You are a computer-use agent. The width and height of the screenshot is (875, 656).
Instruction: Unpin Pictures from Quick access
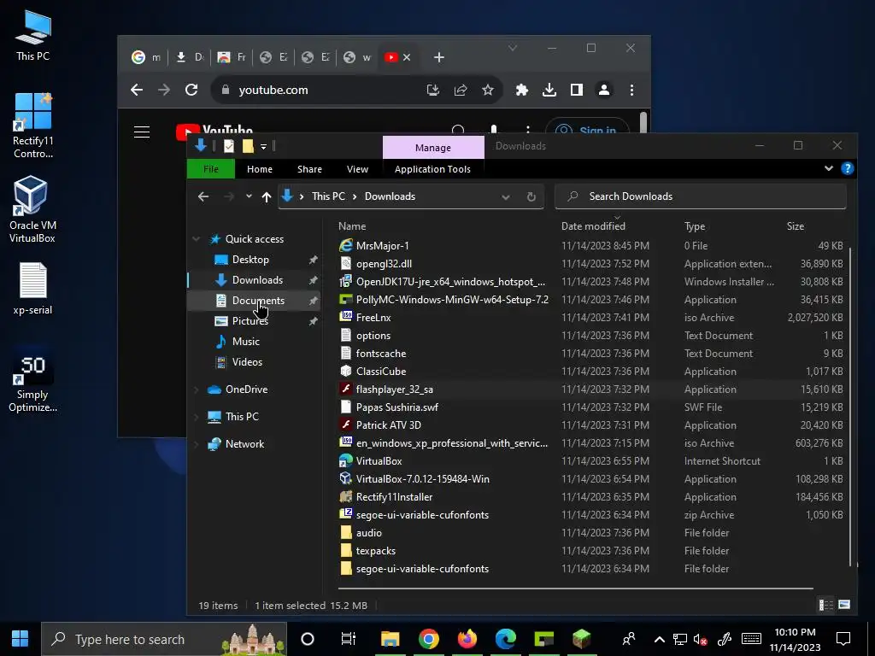[x=313, y=321]
